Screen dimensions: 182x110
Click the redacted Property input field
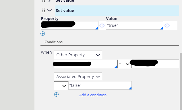[x=70, y=25]
